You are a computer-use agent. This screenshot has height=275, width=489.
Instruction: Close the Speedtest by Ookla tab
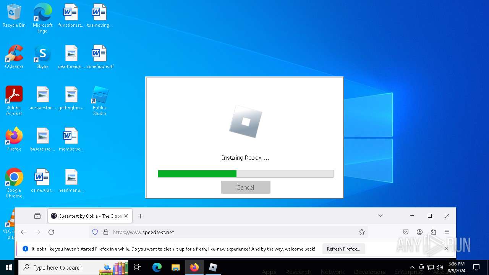(126, 216)
